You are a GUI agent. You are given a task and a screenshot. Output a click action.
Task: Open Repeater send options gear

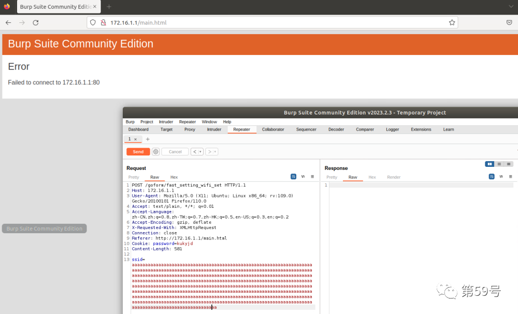[x=155, y=152]
